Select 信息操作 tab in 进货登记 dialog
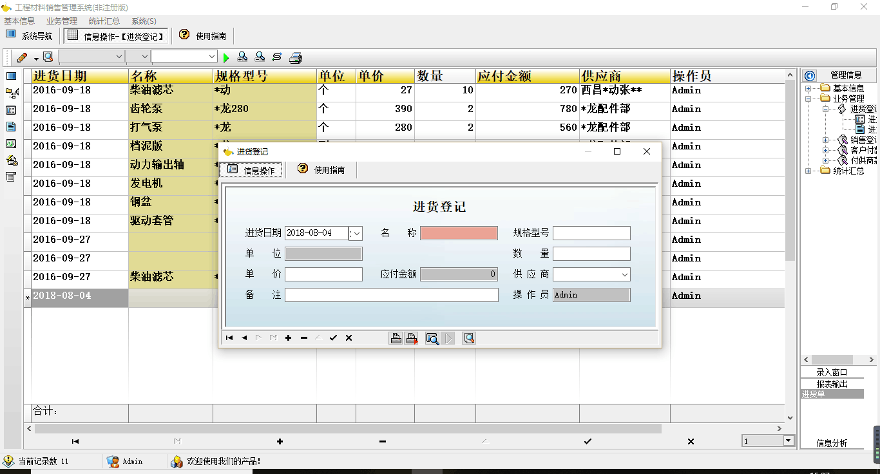The image size is (880, 474). coord(251,170)
